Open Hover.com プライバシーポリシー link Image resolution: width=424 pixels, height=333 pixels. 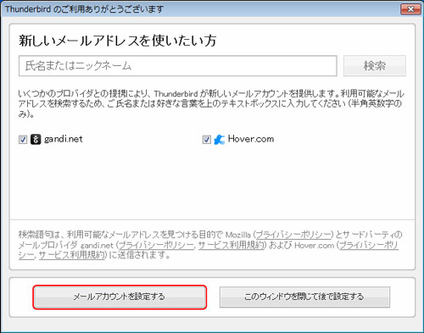[368, 245]
